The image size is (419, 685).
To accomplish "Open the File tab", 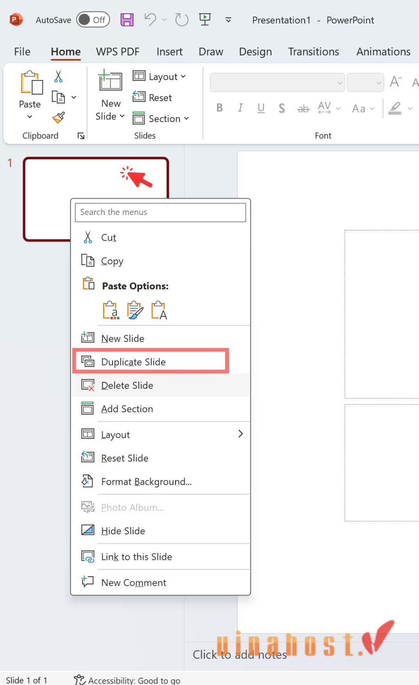I will (x=22, y=52).
